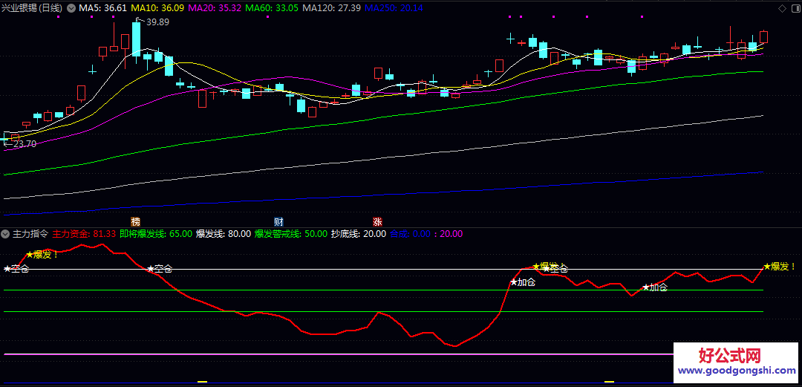Click the orange 榜 event marker icon
Screen dimensions: 802x387
click(x=135, y=221)
